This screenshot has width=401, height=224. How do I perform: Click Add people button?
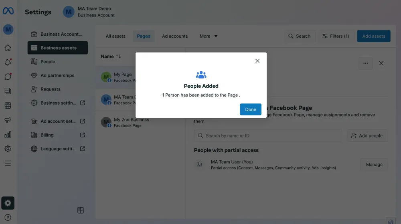click(x=367, y=135)
